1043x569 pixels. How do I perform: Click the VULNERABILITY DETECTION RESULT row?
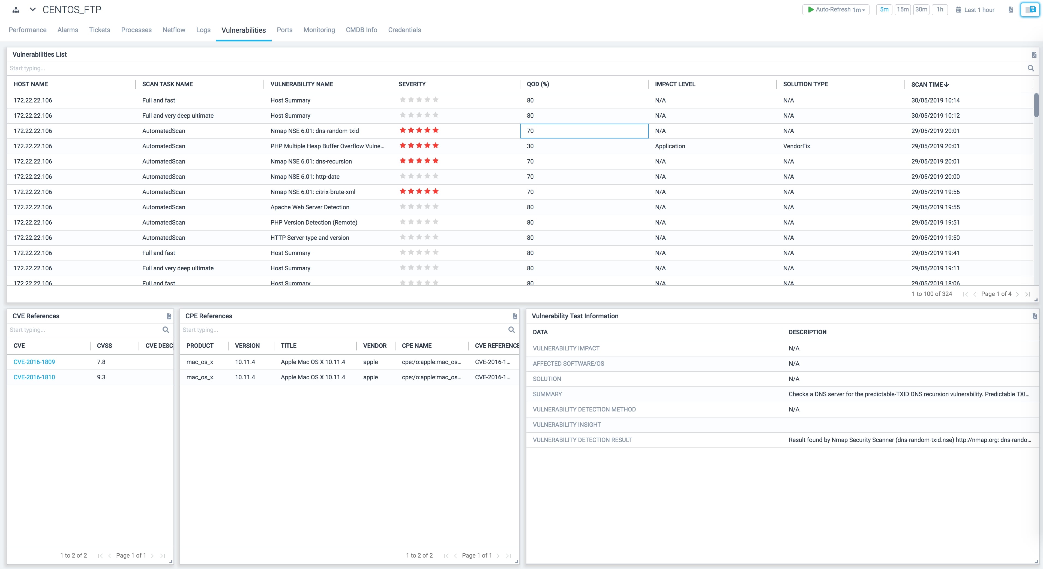tap(782, 440)
